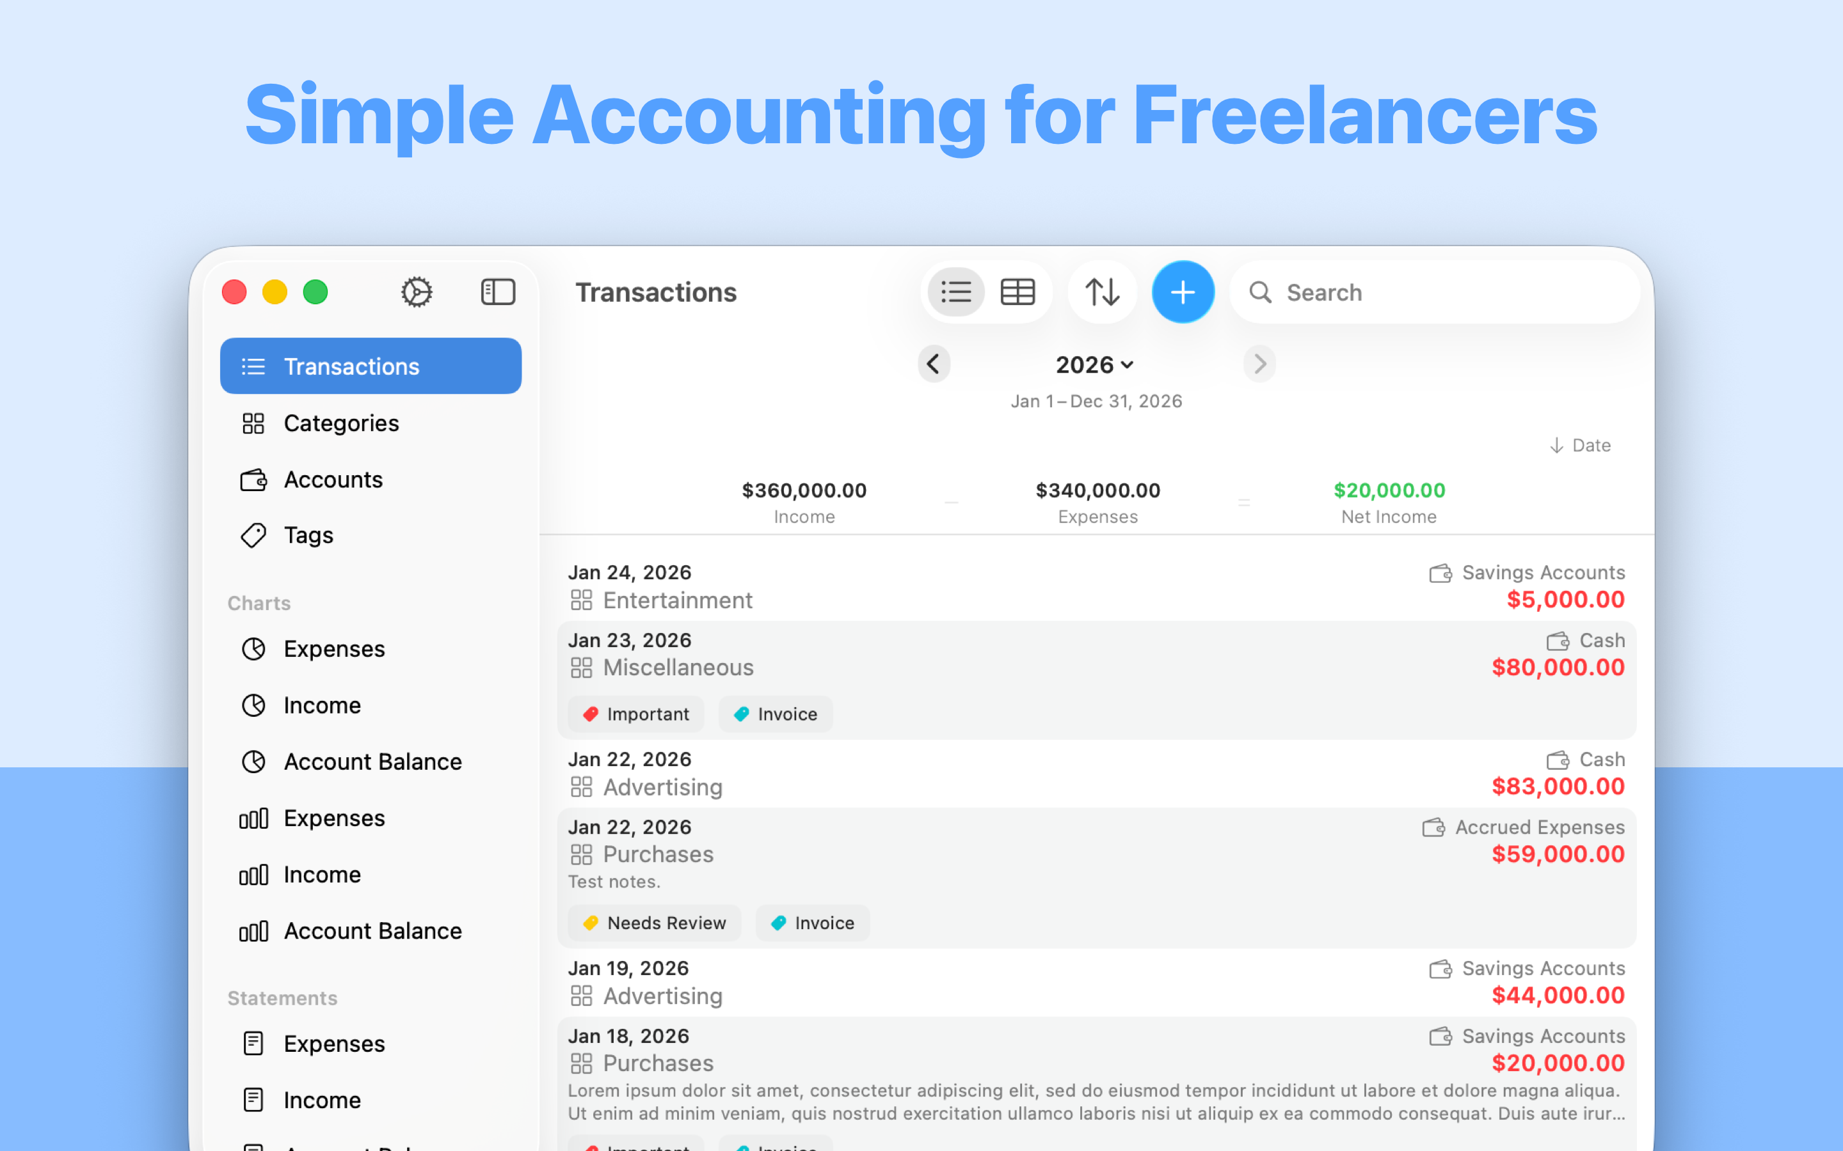
Task: Click the $360,000.00 Income total
Action: (x=804, y=491)
